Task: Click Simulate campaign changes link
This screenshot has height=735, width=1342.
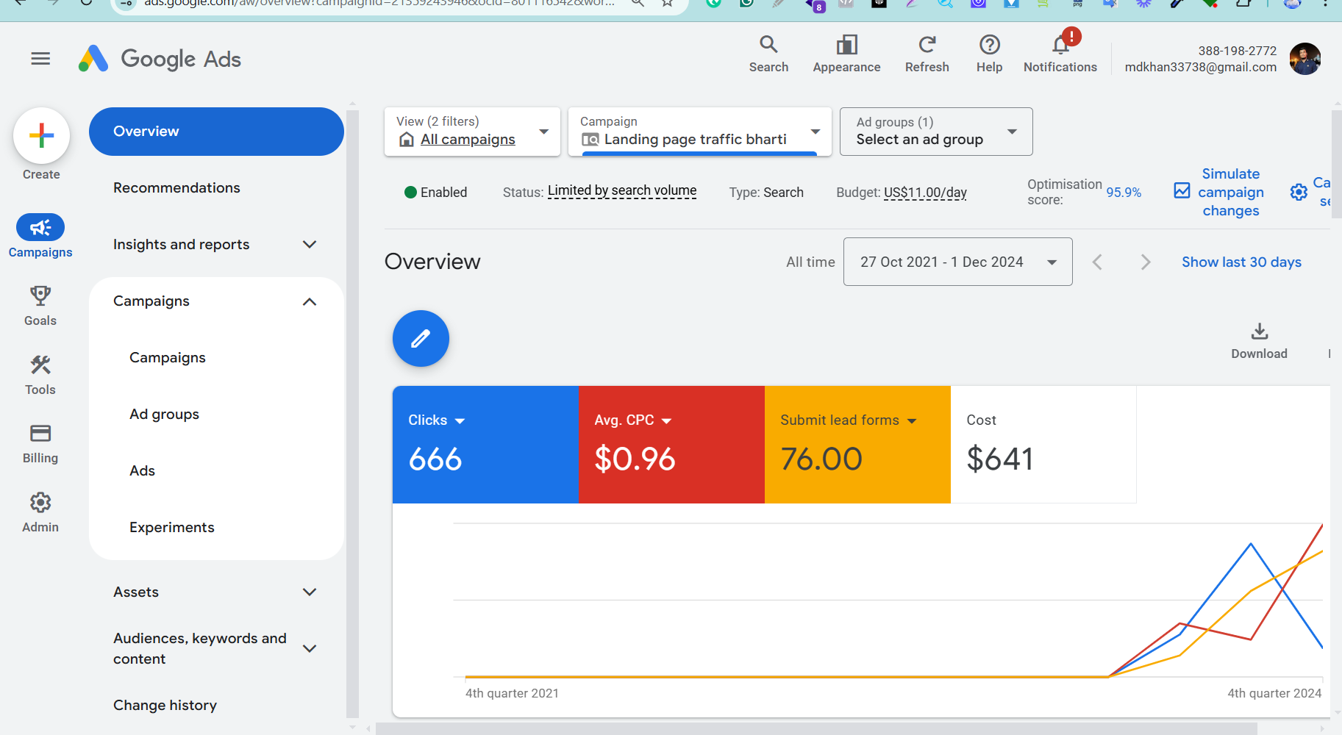Action: click(1219, 193)
